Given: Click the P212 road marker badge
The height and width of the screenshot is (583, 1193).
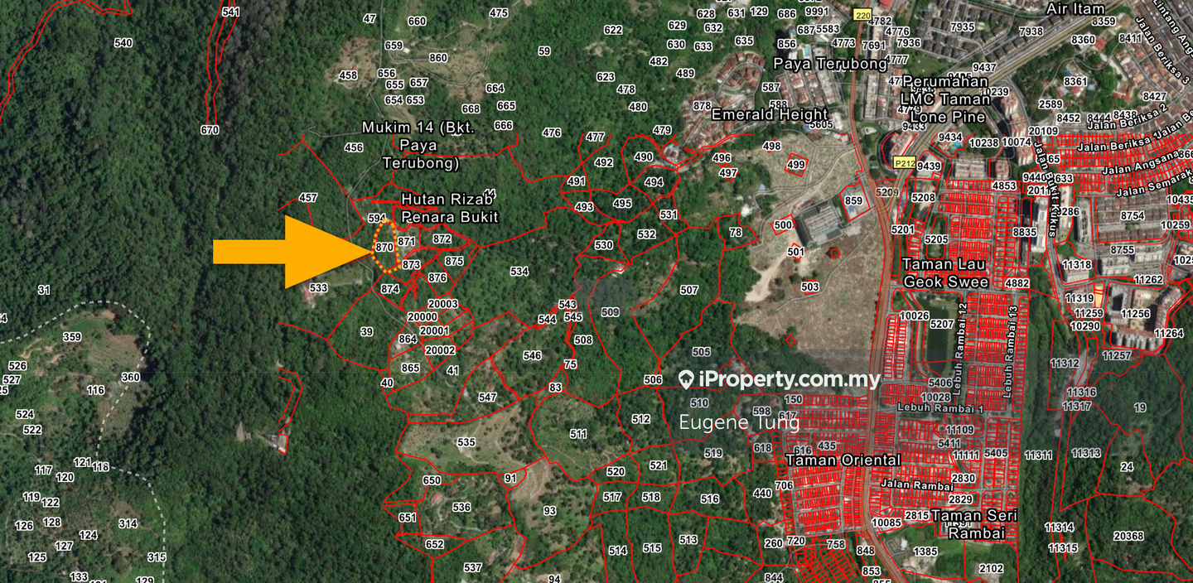Looking at the screenshot, I should 904,164.
